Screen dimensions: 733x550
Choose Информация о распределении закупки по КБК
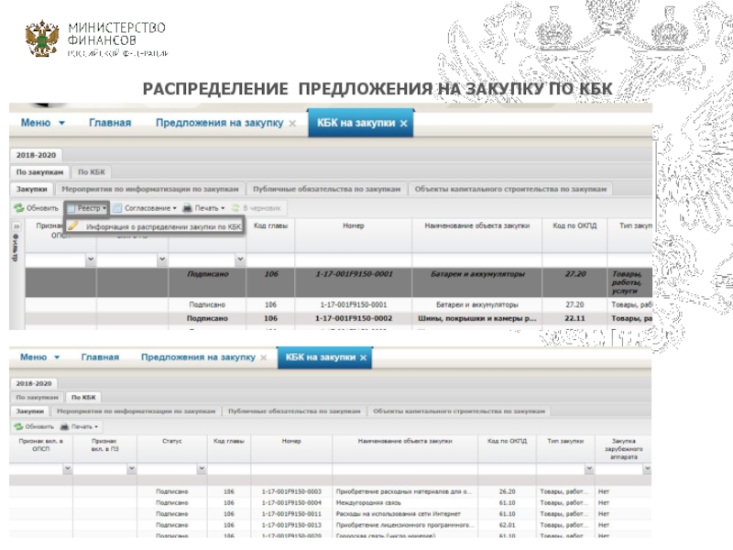(x=164, y=226)
